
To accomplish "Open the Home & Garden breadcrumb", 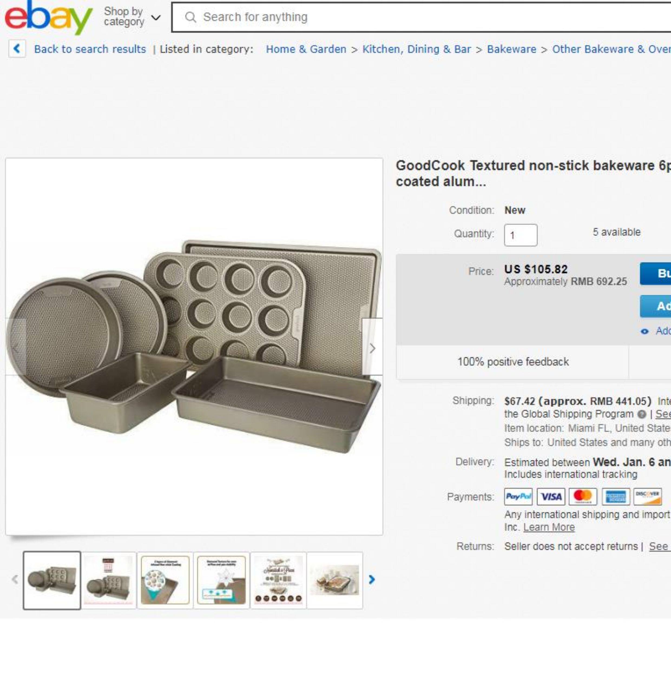I will tap(306, 49).
